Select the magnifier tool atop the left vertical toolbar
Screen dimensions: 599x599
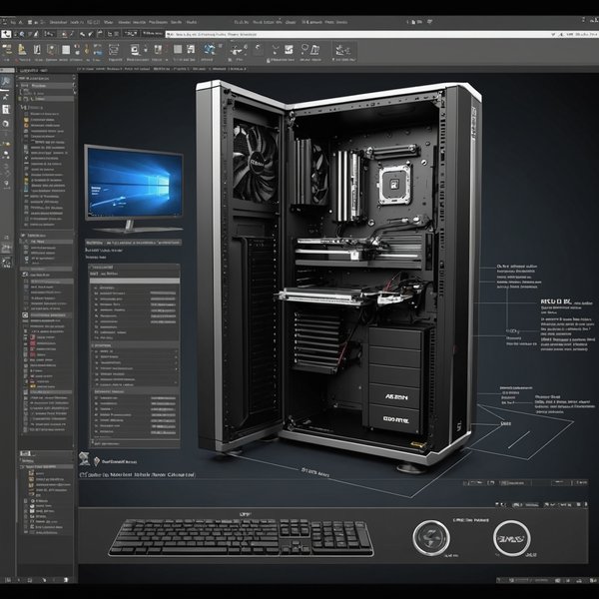pyautogui.click(x=7, y=81)
